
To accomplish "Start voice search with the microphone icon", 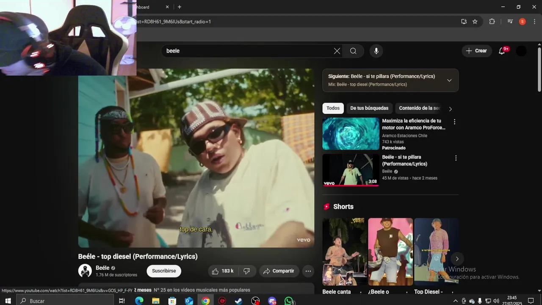I will click(376, 51).
